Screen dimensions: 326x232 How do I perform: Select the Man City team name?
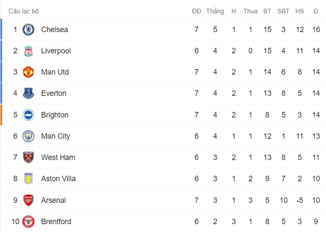pos(55,136)
